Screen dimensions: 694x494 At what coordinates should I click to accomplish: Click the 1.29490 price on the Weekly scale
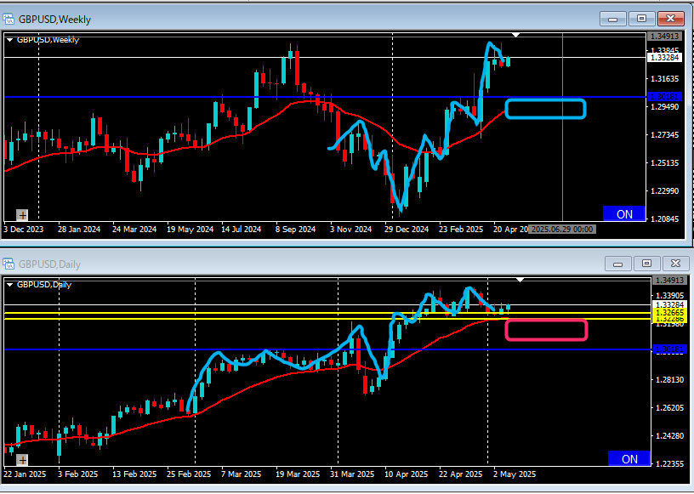[664, 106]
